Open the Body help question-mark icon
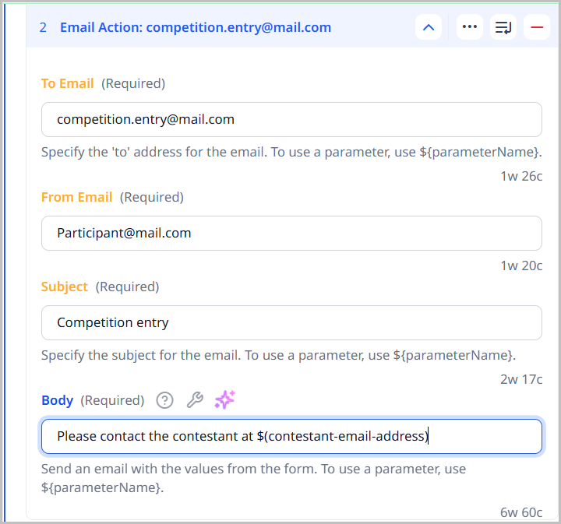This screenshot has width=561, height=524. tap(164, 400)
